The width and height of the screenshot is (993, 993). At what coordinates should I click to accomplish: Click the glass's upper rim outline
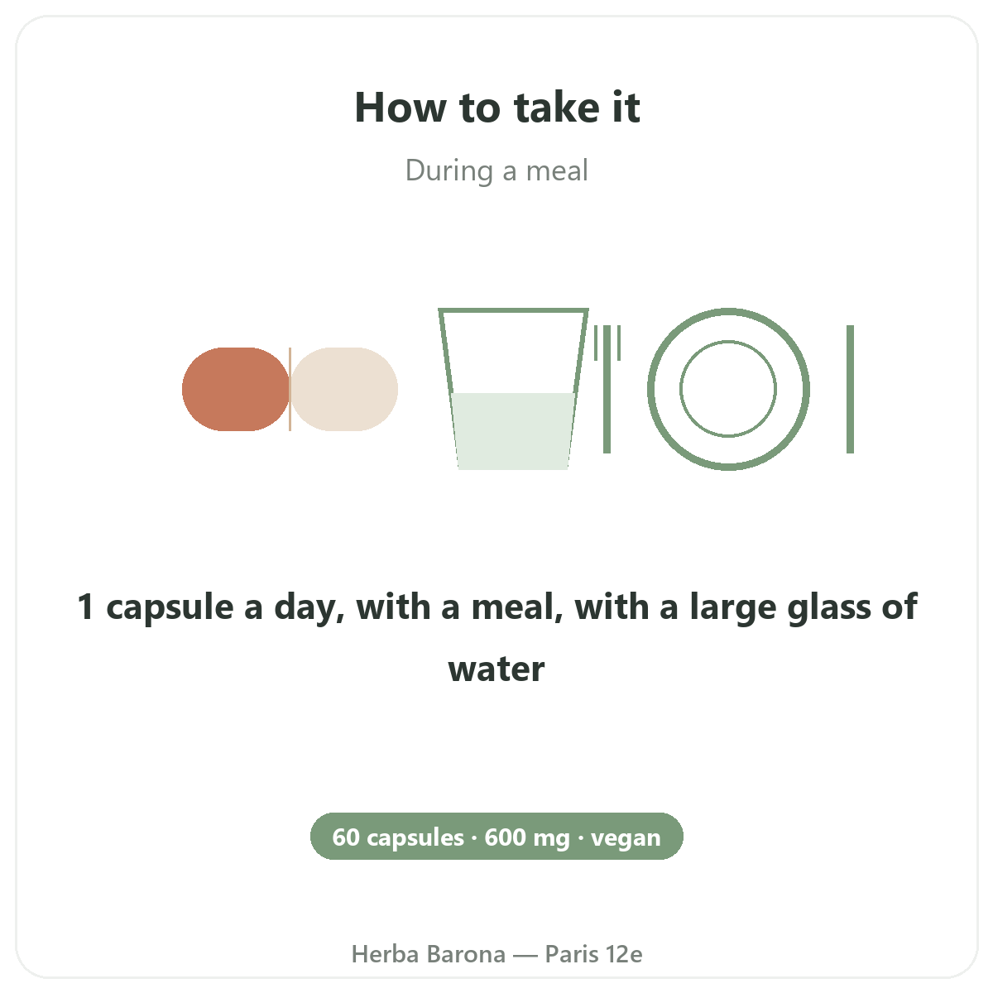(514, 311)
